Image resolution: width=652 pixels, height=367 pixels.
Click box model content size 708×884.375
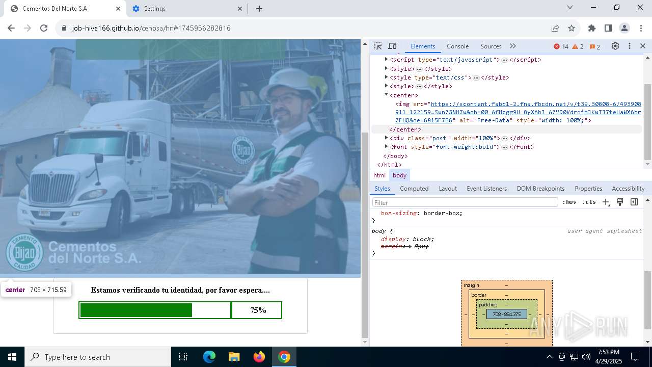tap(506, 314)
